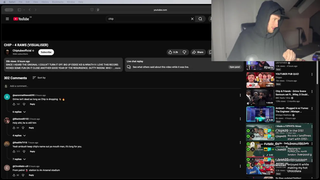Open the Chiptubeofficial channel name link
320x180 pixels.
(22, 50)
